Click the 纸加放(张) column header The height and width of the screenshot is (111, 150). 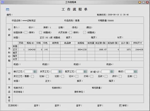tap(113, 43)
